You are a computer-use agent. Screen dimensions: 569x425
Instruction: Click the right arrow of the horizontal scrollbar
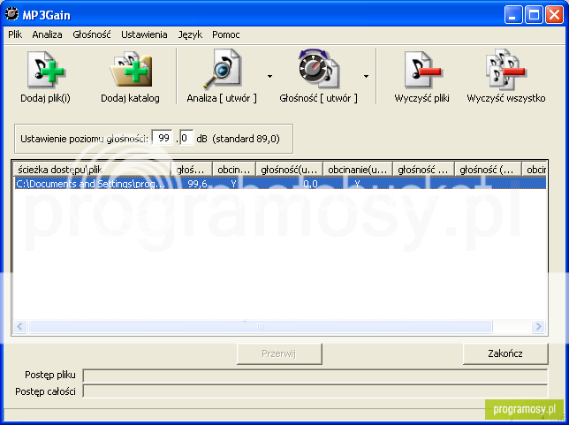(x=539, y=326)
